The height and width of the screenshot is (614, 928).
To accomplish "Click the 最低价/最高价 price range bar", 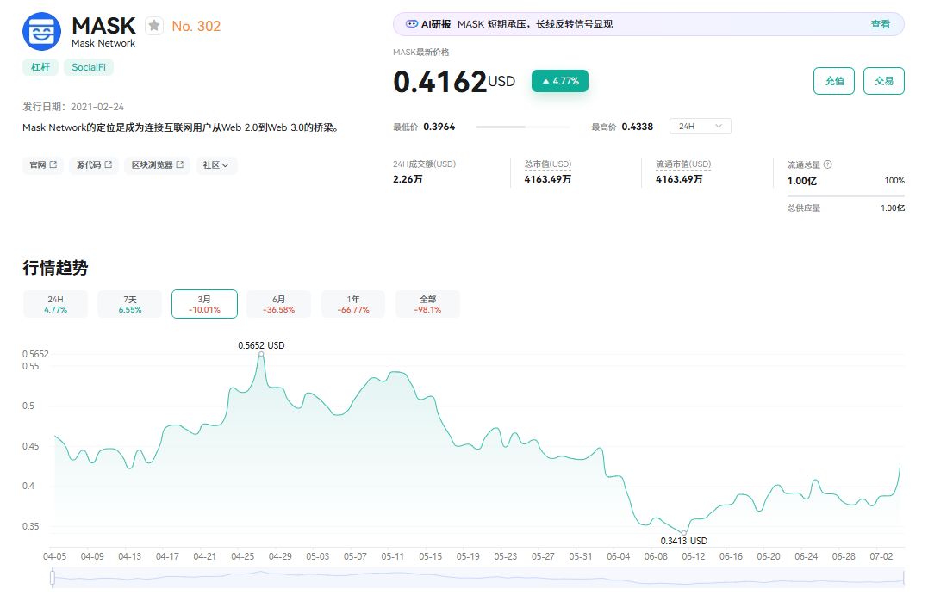I will (522, 127).
